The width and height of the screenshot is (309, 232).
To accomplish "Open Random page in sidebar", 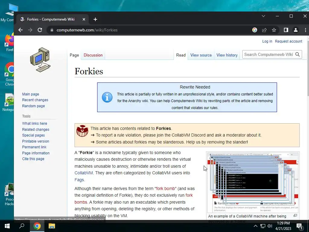I will [x=33, y=106].
